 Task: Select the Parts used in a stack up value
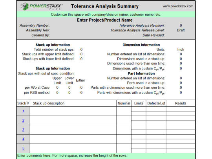(x=181, y=83)
